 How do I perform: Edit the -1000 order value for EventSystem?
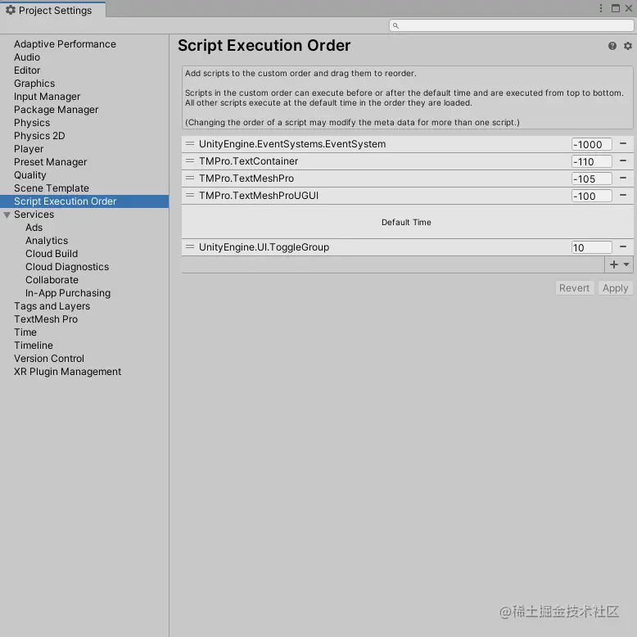pyautogui.click(x=591, y=145)
